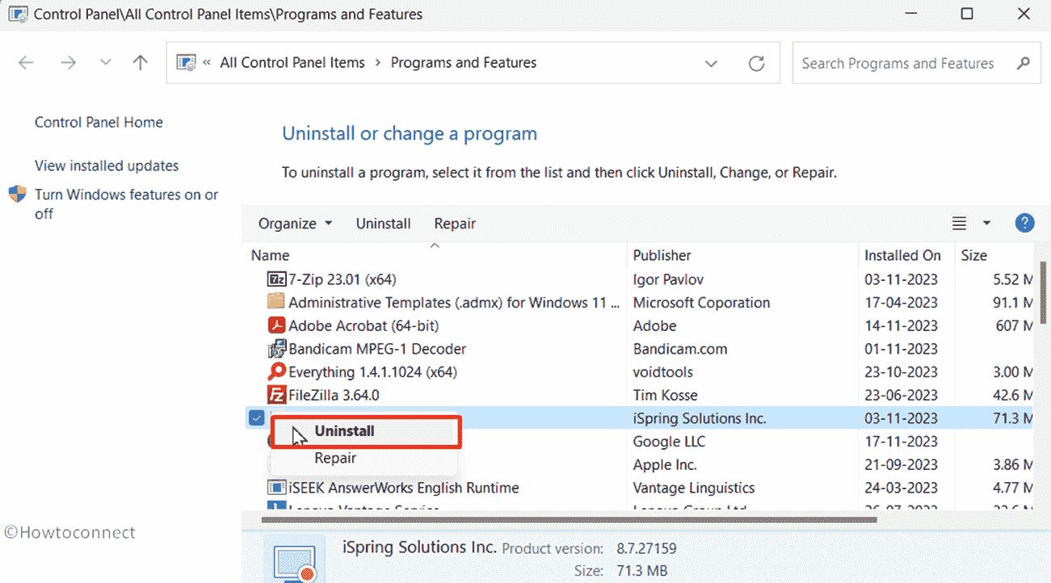Open View installed updates link
Viewport: 1051px width, 583px height.
pos(107,166)
